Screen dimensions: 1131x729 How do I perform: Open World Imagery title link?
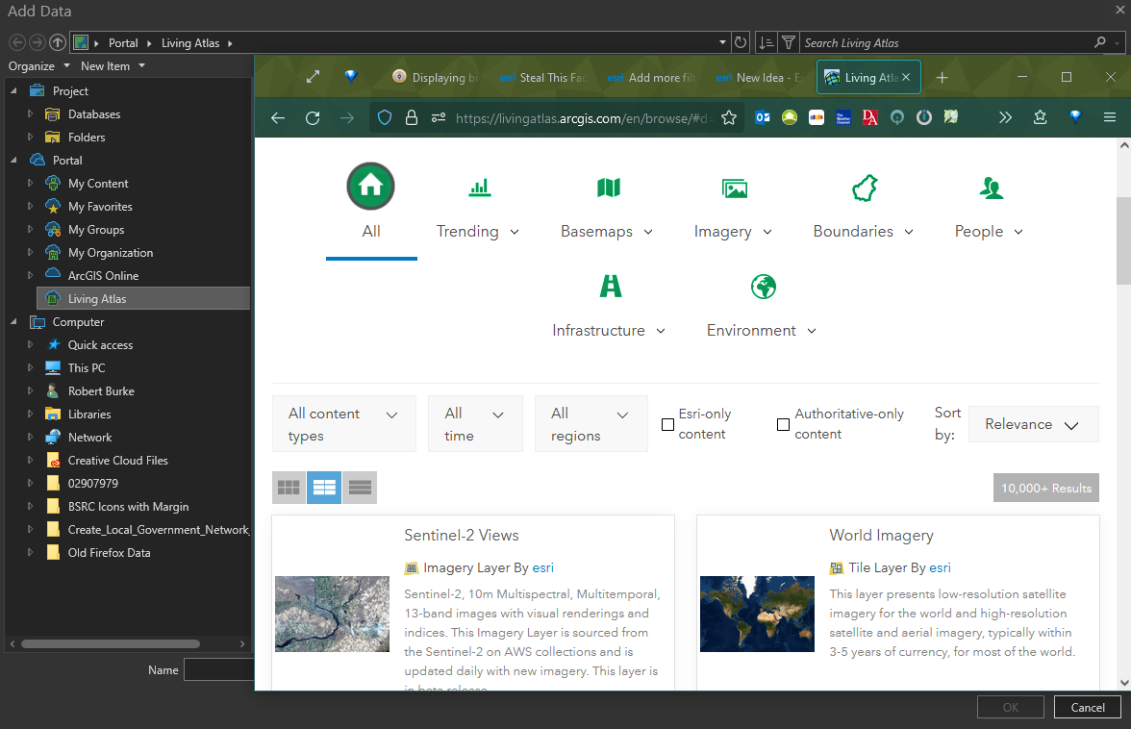pyautogui.click(x=881, y=535)
